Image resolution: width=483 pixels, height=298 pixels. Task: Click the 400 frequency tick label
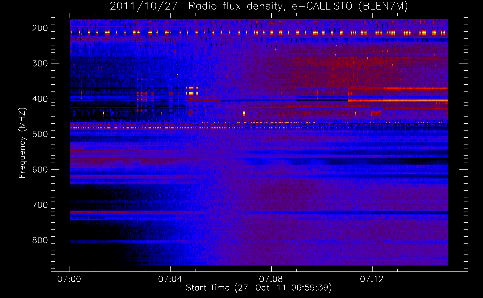pyautogui.click(x=40, y=99)
